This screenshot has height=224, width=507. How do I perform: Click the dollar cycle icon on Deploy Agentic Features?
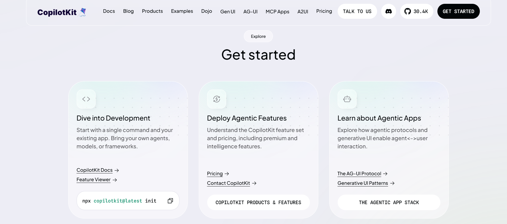[x=217, y=99]
